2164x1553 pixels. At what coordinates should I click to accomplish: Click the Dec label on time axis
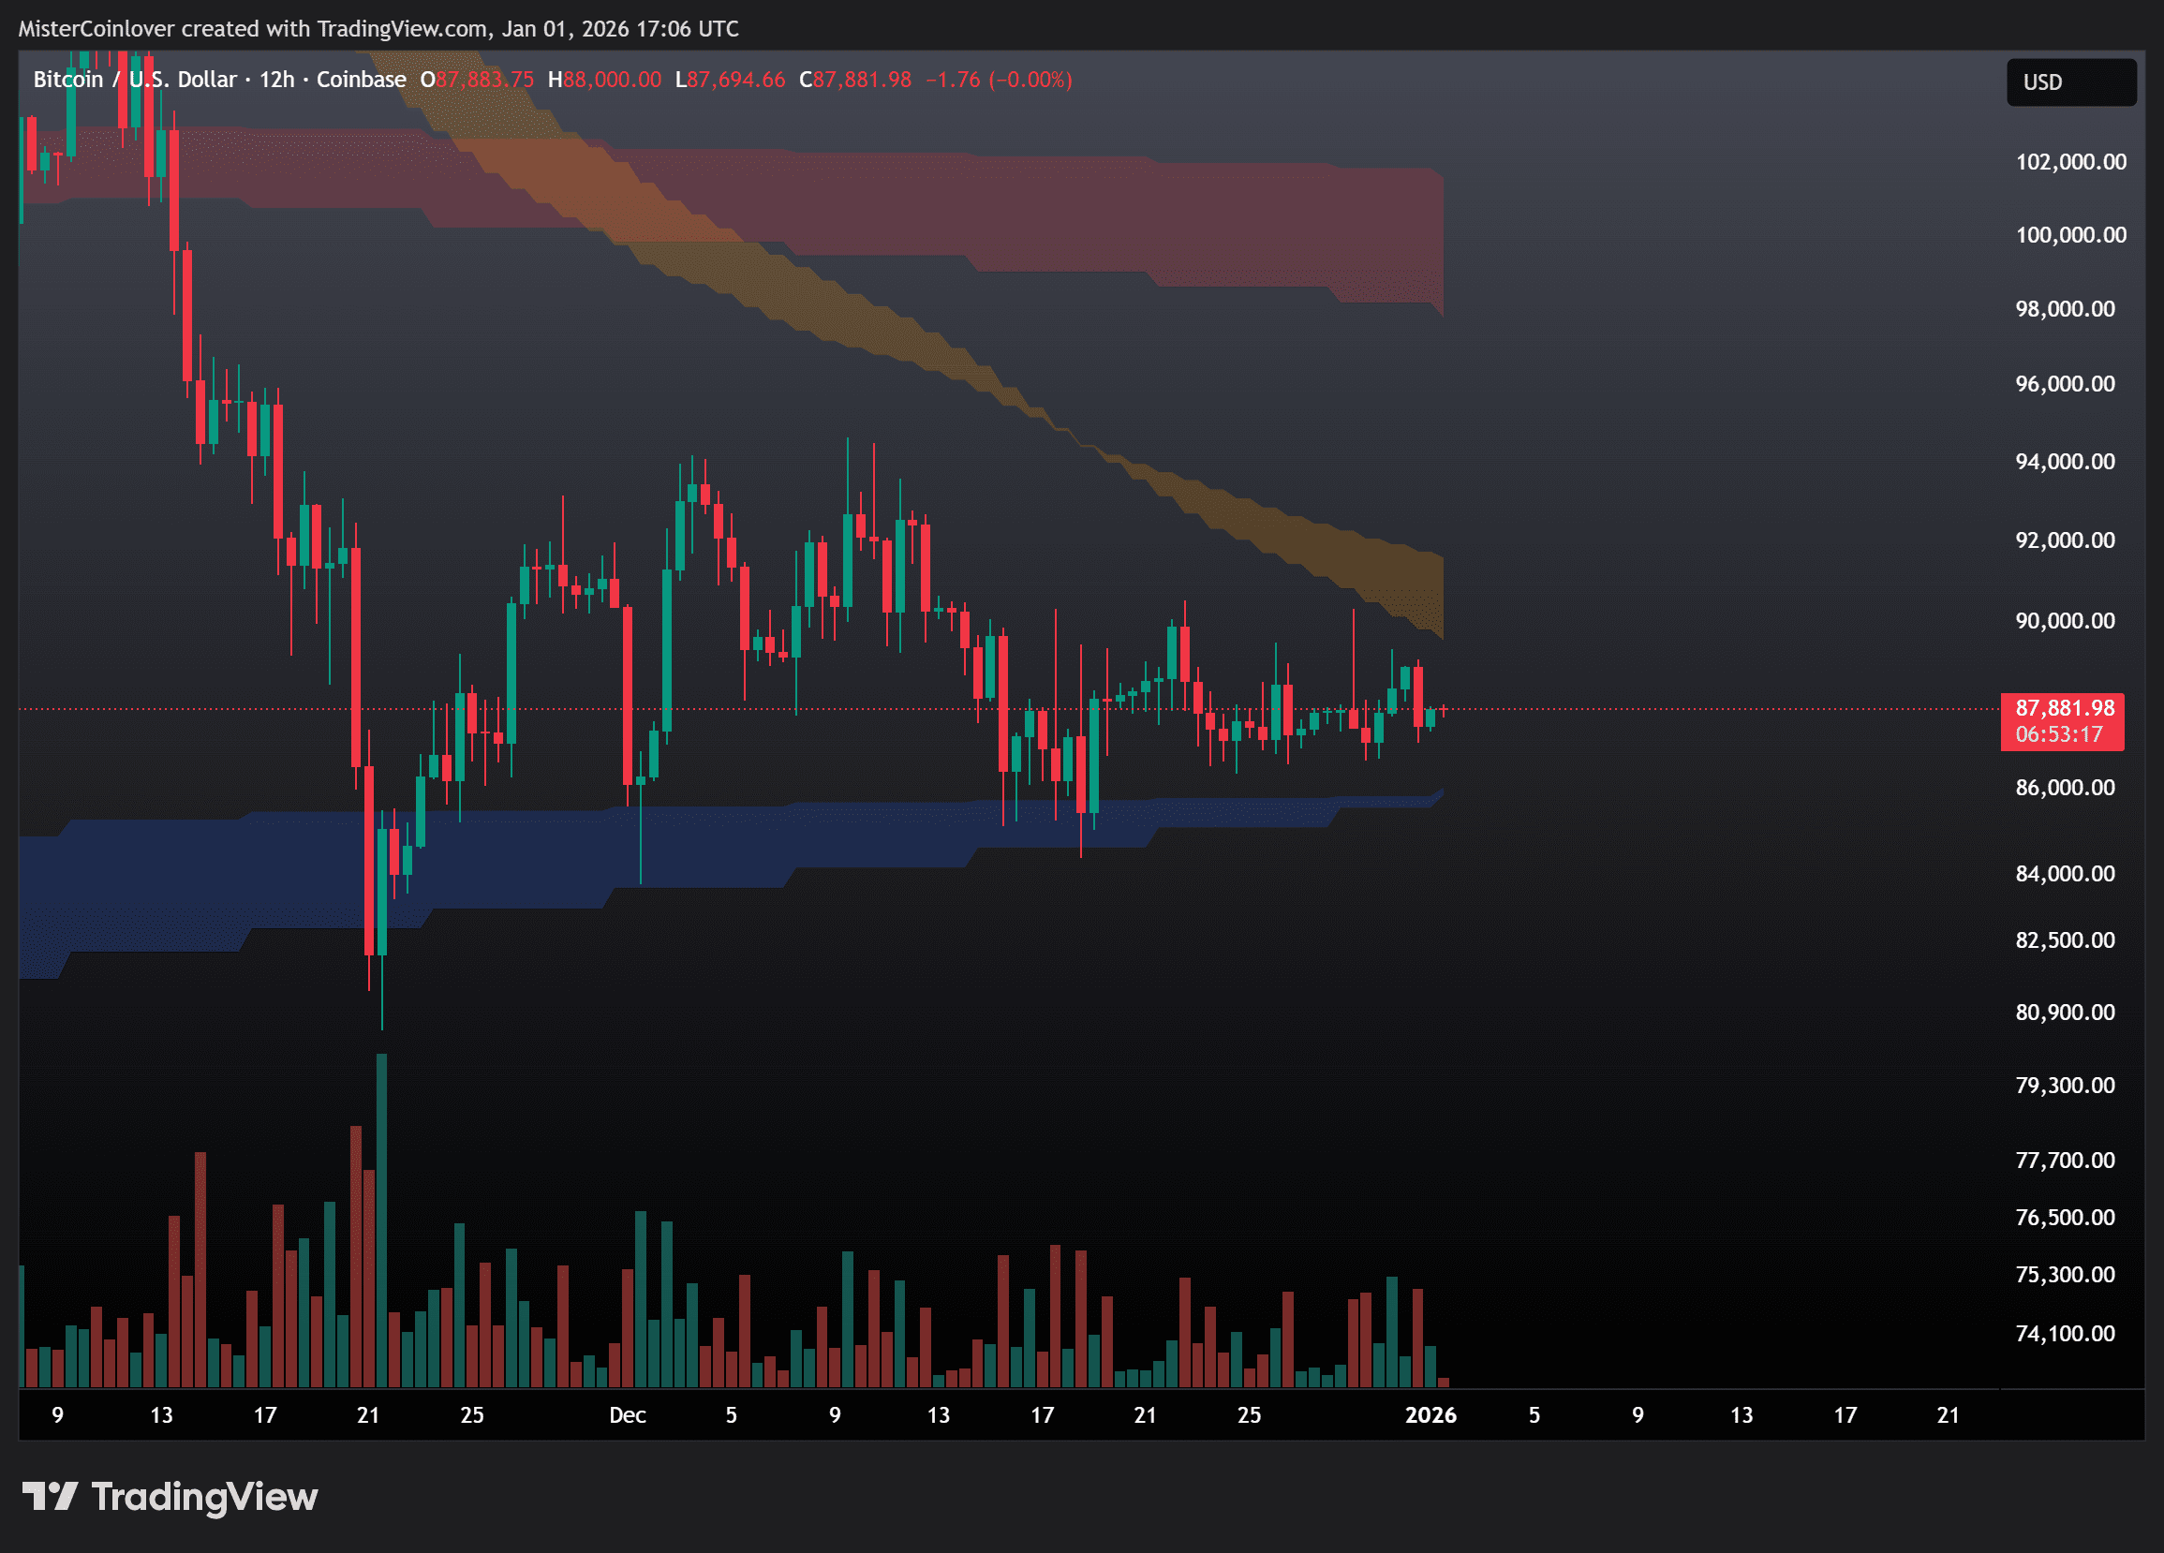pos(627,1414)
